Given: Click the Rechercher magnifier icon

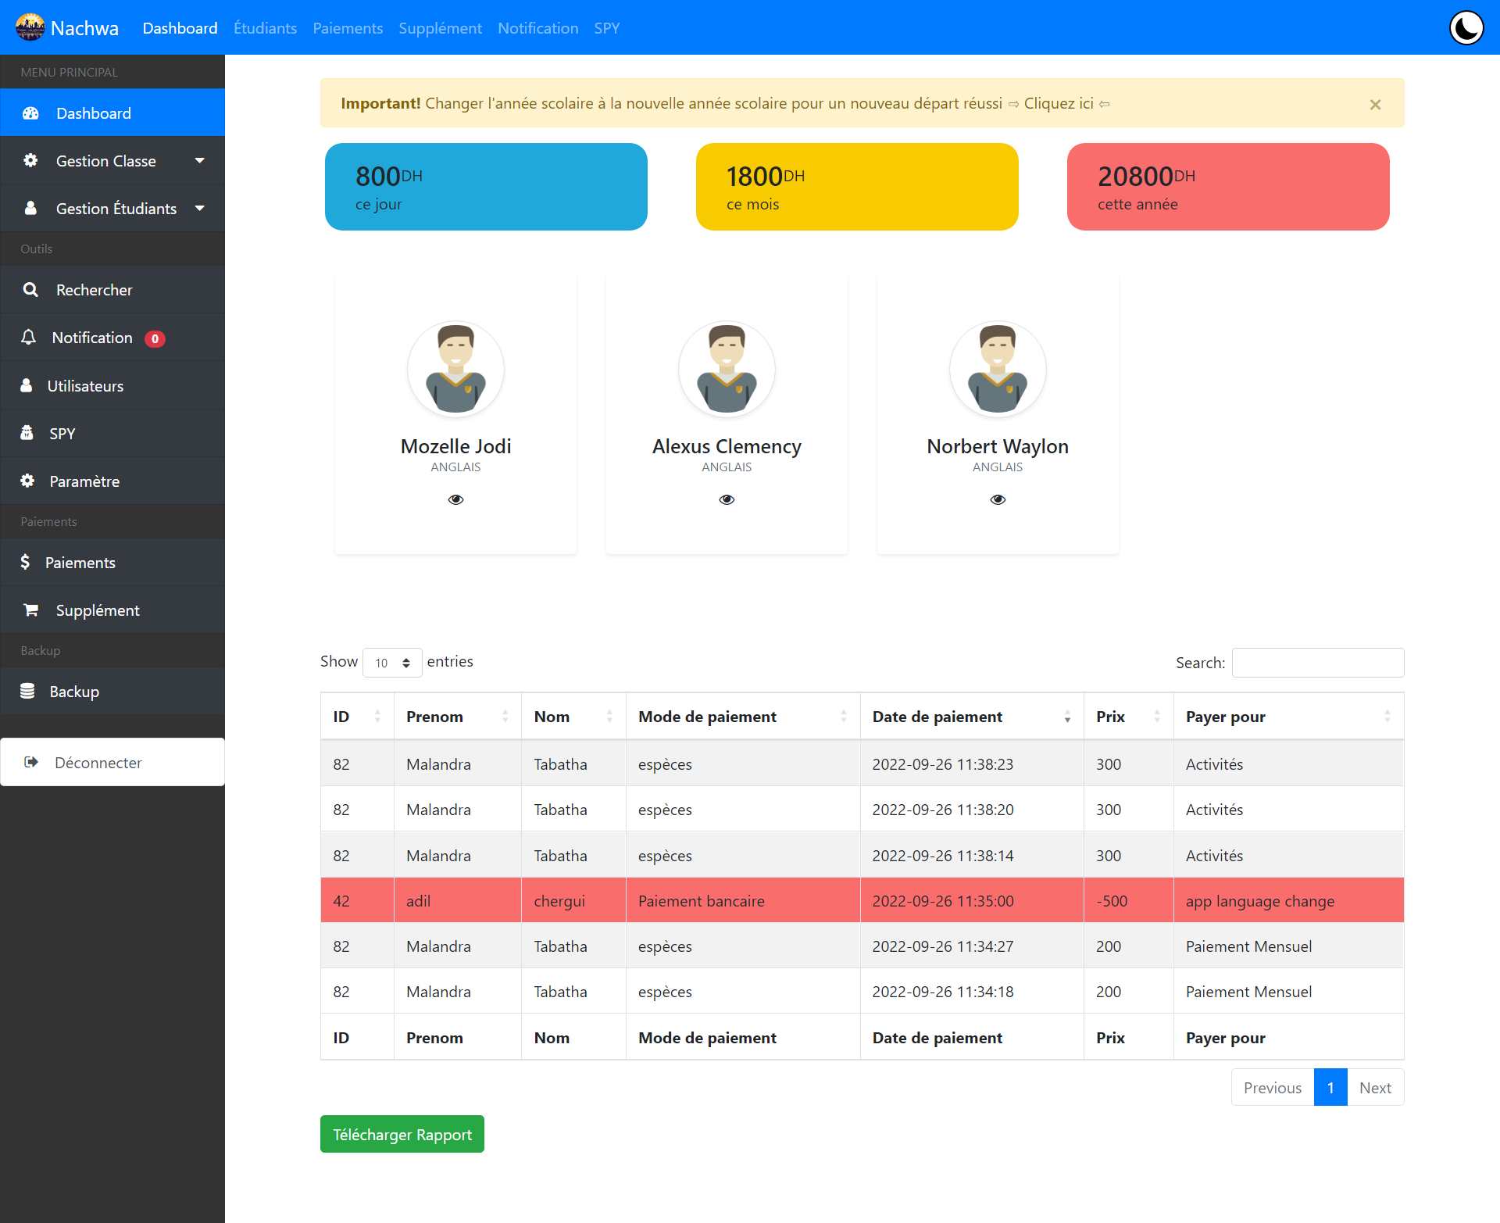Looking at the screenshot, I should click(30, 290).
